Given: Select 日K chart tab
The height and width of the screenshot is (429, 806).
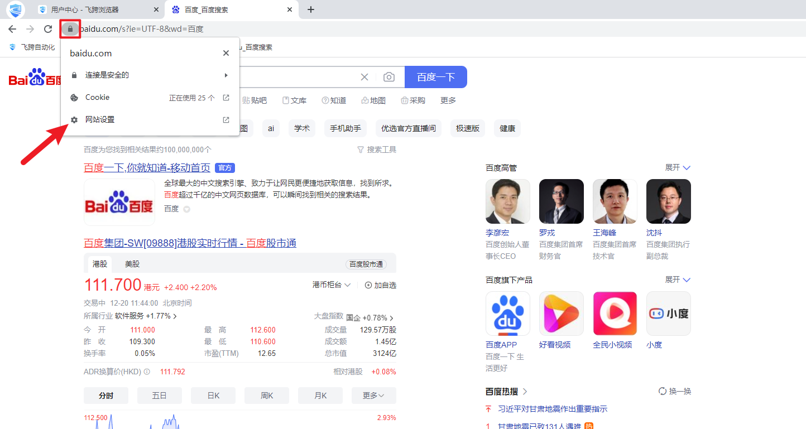Looking at the screenshot, I should (213, 396).
